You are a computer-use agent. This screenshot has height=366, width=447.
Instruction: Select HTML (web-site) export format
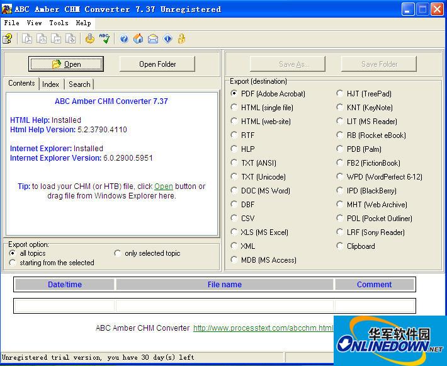click(x=261, y=122)
